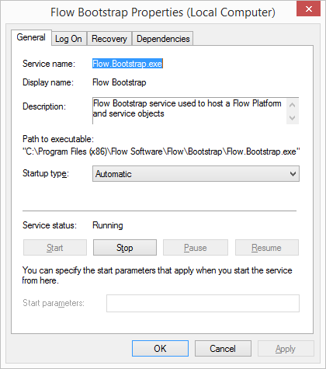The width and height of the screenshot is (326, 369).
Task: Confirm with the OK button
Action: coord(160,349)
